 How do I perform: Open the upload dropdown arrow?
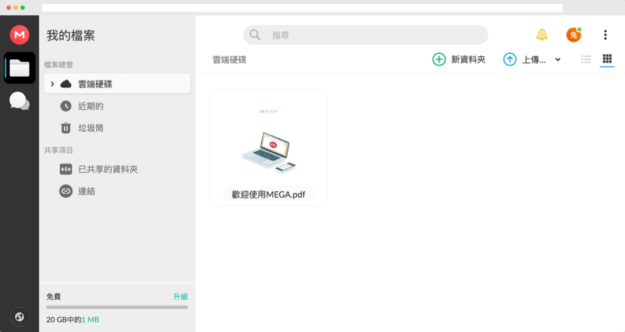pos(558,60)
